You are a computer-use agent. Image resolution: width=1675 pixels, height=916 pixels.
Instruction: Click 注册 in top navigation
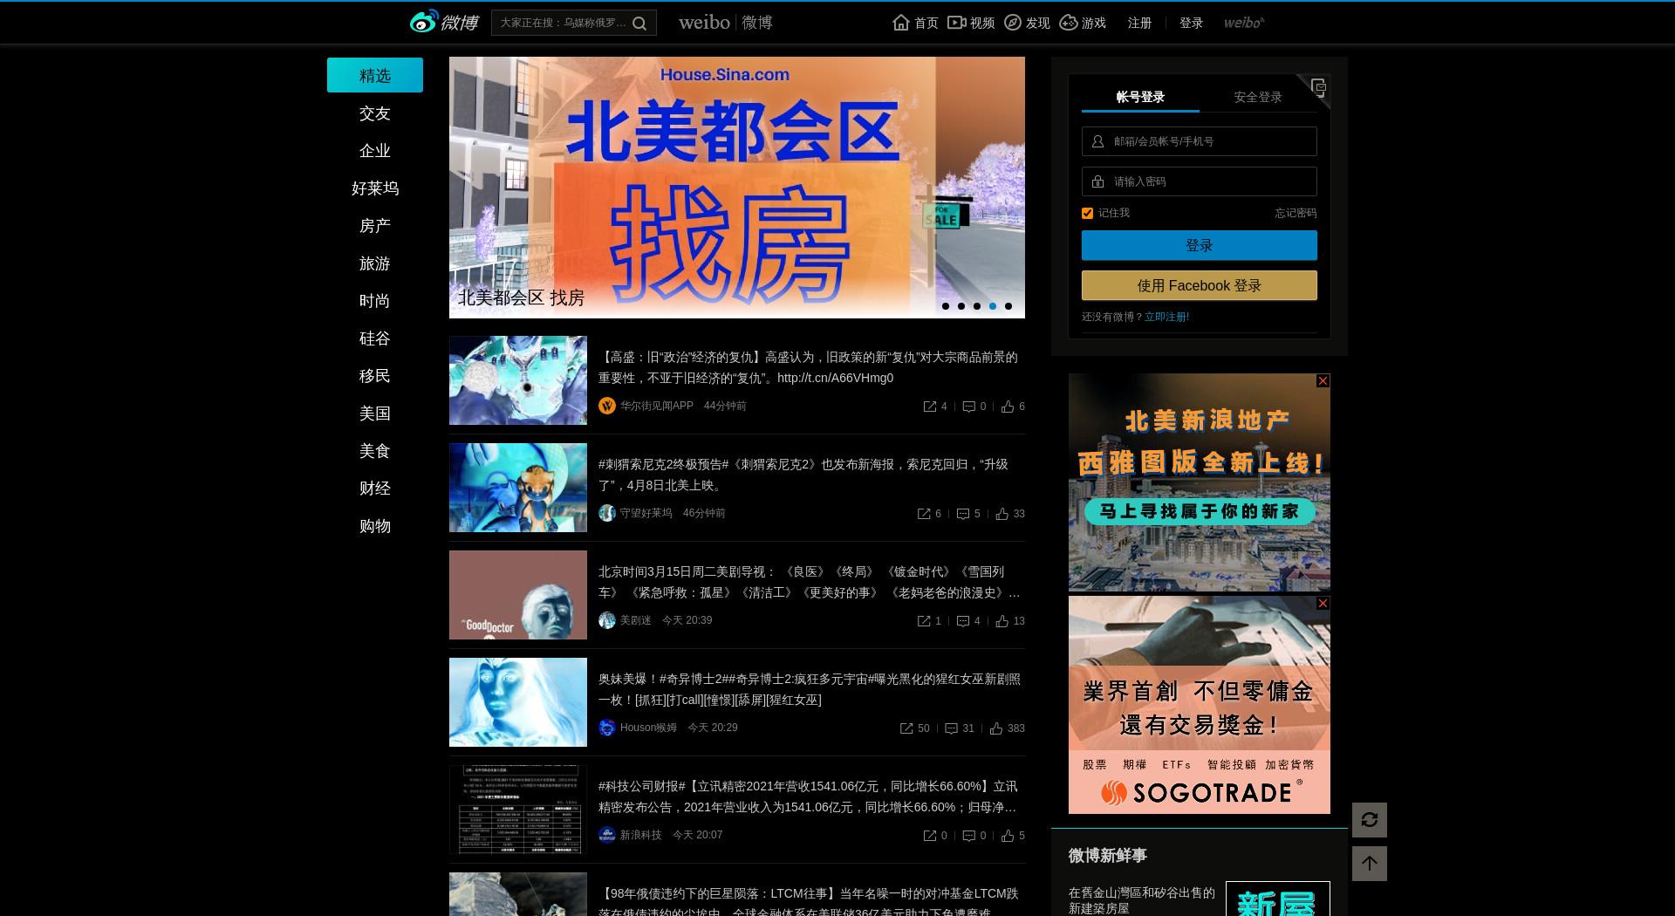(1139, 23)
